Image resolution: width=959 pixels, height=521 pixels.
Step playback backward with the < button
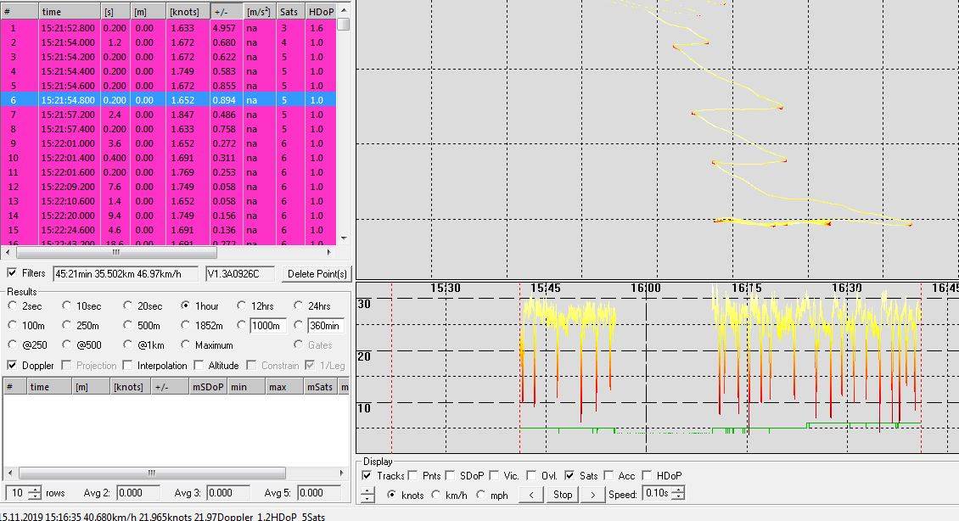530,494
